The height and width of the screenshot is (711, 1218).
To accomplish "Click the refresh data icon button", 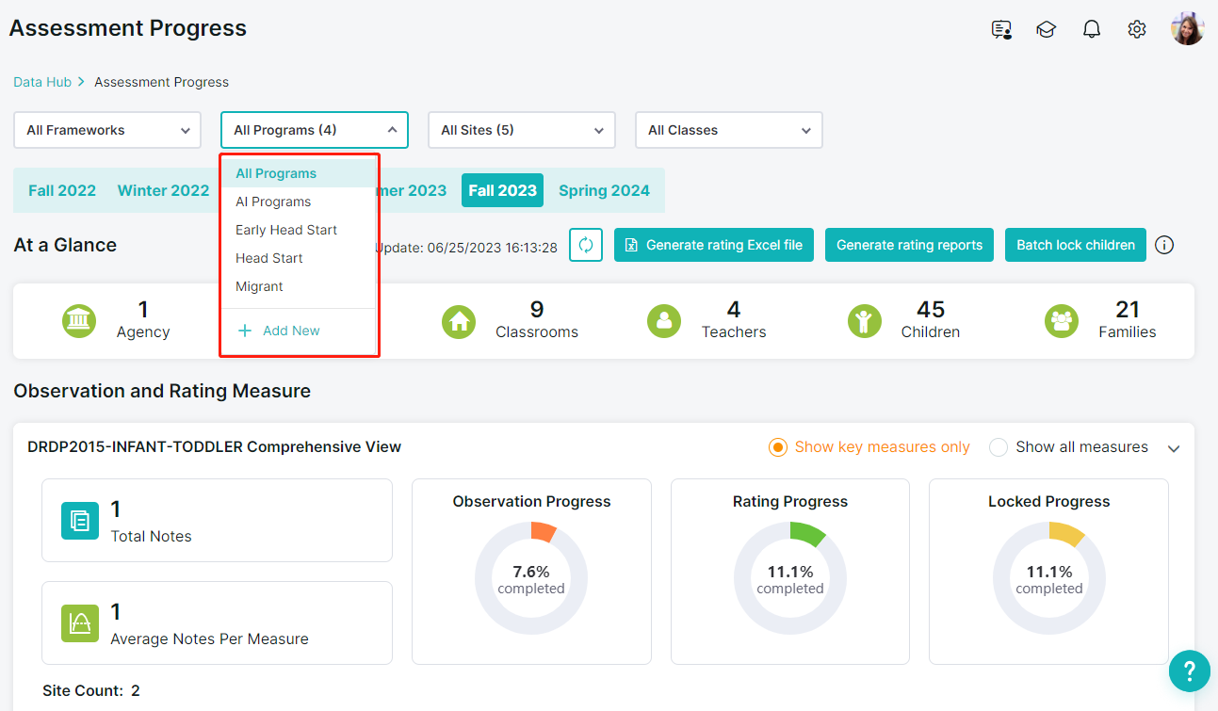I will (x=585, y=245).
